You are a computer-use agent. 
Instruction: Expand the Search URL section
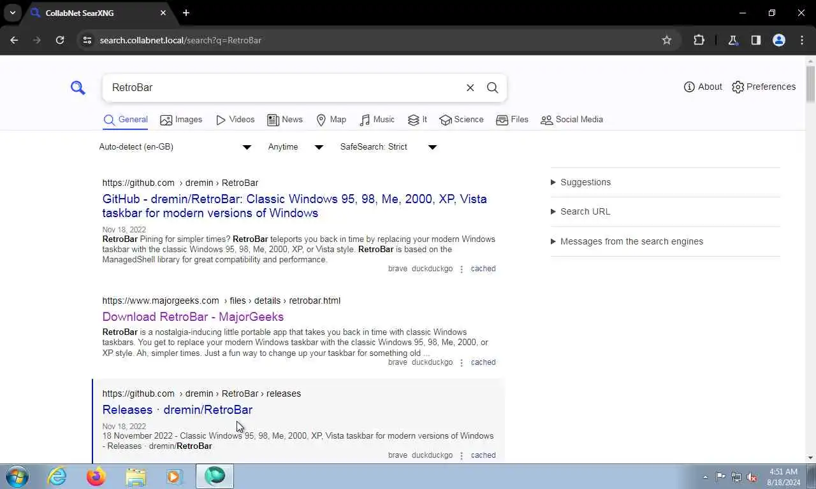point(665,211)
